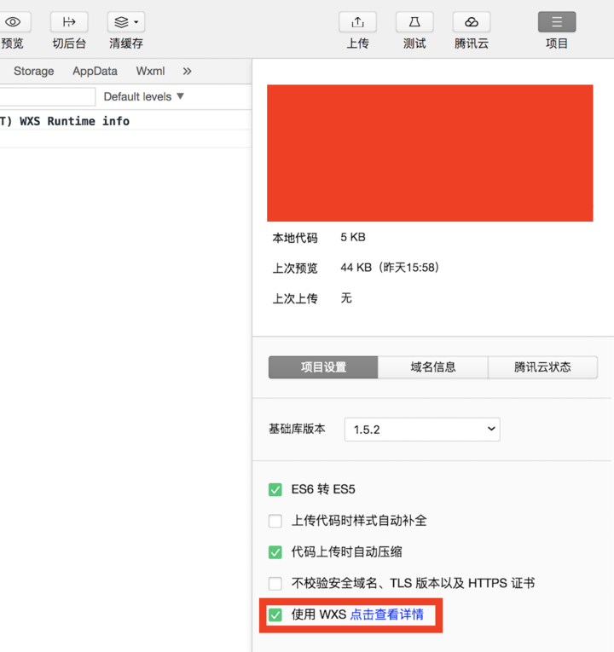Enable 不校验安全域名 TLS HTTPS checkbox
Image resolution: width=614 pixels, height=652 pixels.
coord(275,583)
